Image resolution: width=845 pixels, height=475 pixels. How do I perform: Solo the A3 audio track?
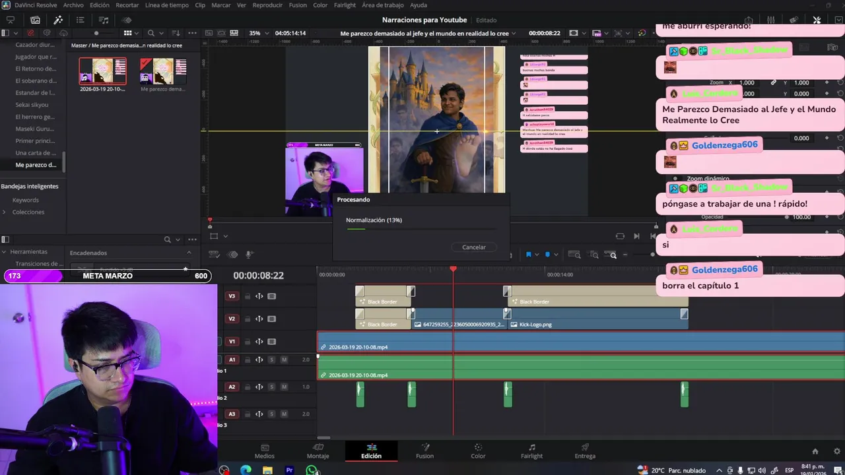click(271, 414)
